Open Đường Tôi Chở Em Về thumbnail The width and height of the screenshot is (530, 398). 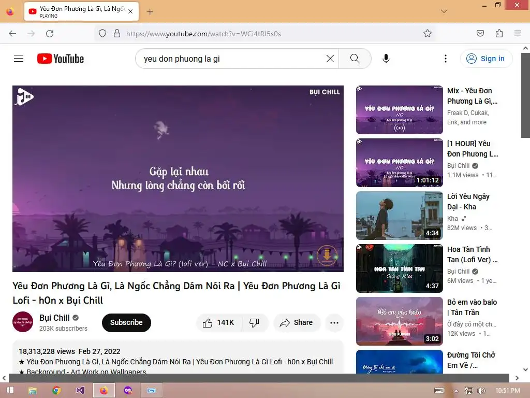click(399, 361)
